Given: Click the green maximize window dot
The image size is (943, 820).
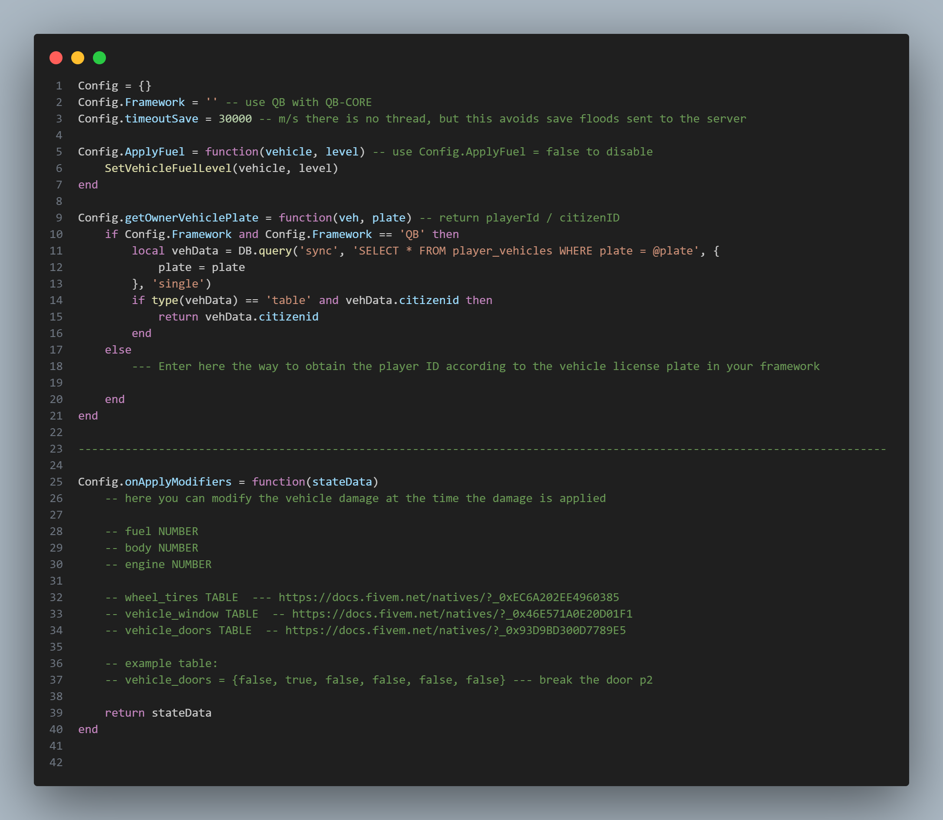Looking at the screenshot, I should (x=99, y=58).
